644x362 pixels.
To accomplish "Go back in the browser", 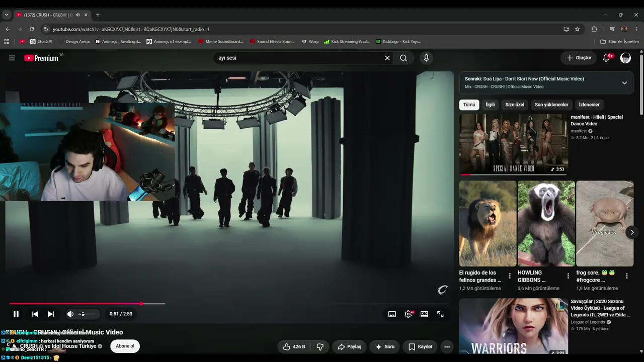I will point(8,29).
